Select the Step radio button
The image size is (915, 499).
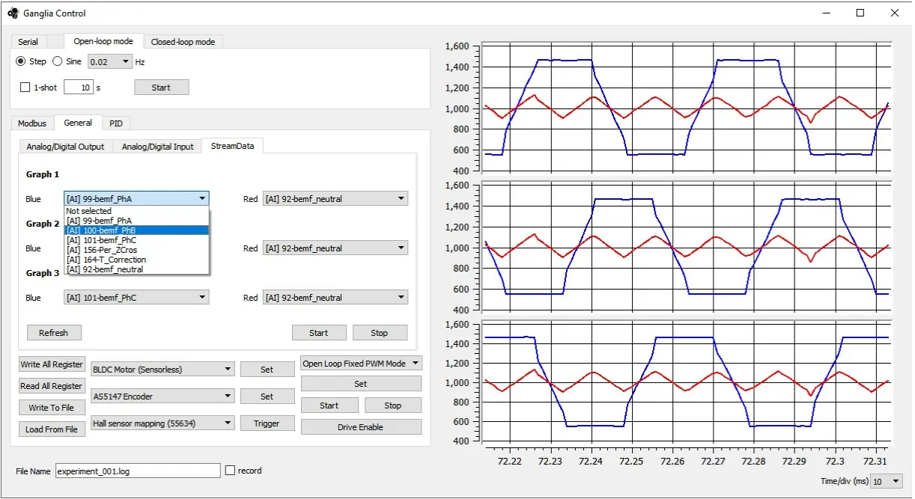click(x=21, y=61)
